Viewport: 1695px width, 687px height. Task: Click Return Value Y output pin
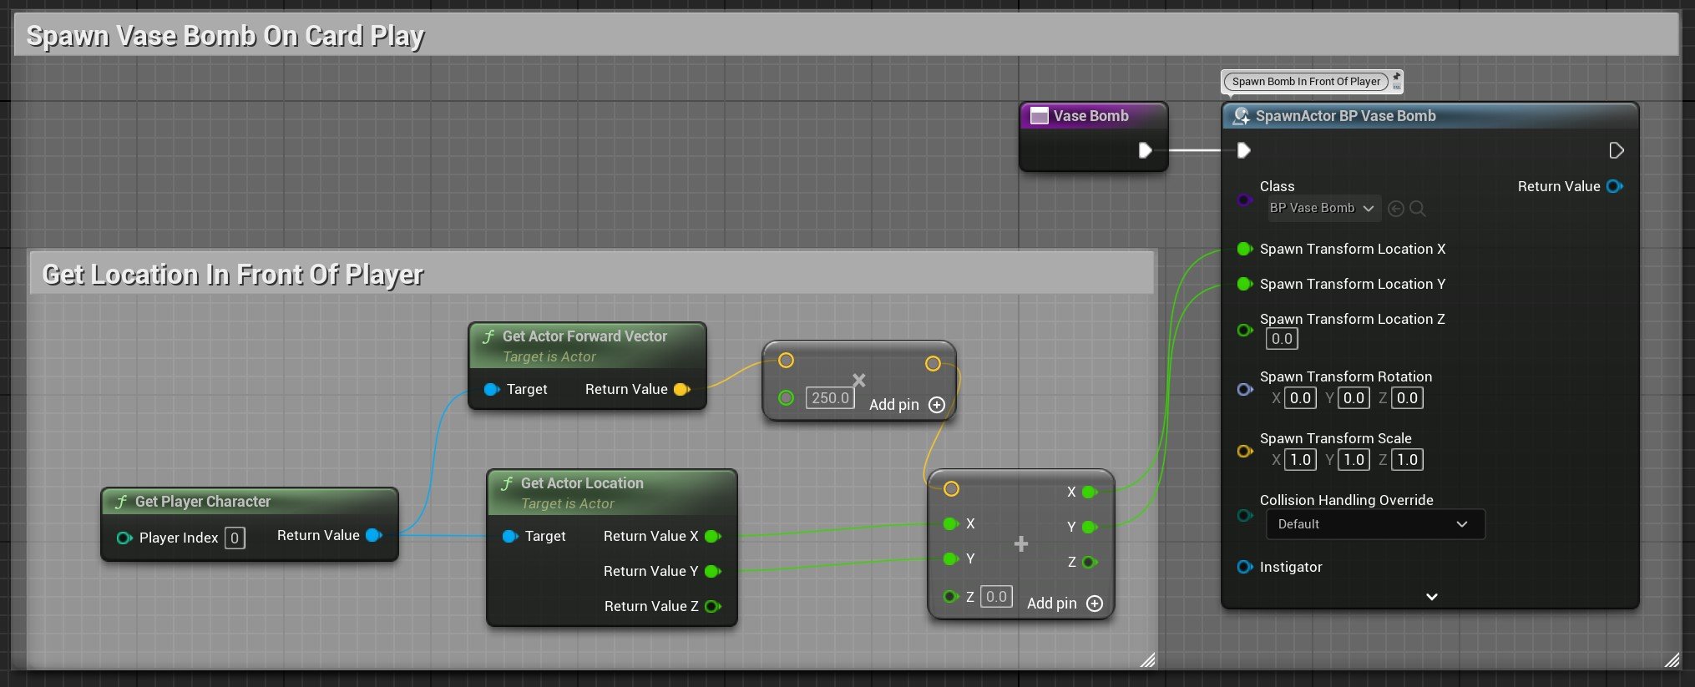pyautogui.click(x=713, y=571)
